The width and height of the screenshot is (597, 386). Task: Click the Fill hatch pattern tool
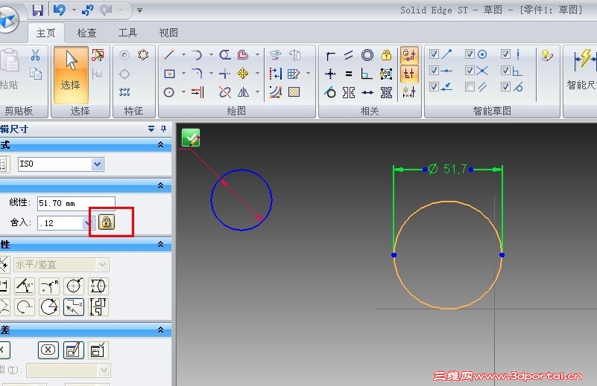tap(294, 92)
